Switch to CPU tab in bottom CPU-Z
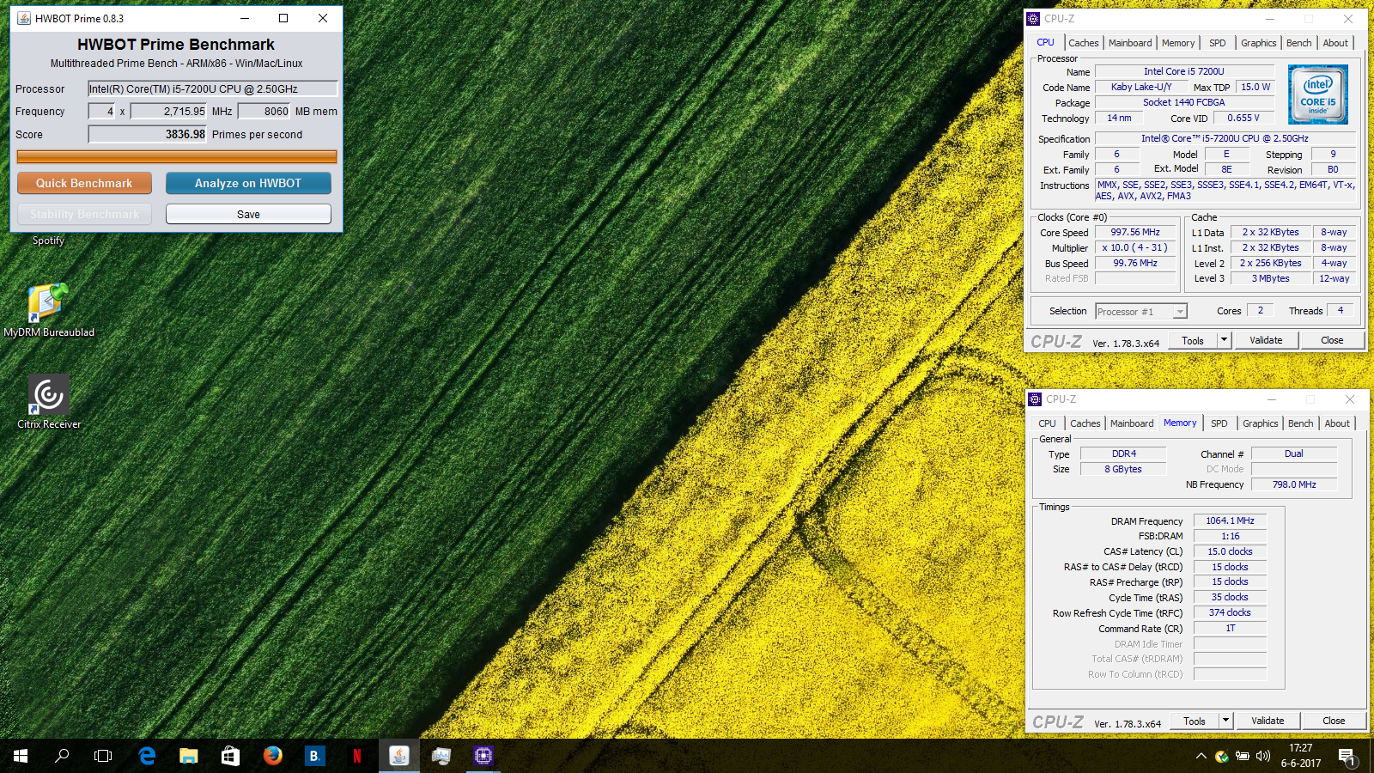Screen dimensions: 1374x773 [1047, 423]
